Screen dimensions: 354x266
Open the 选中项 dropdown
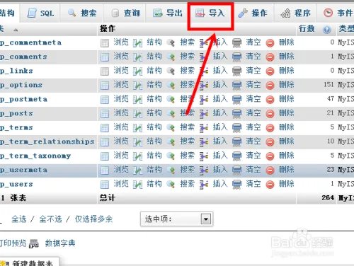pyautogui.click(x=177, y=219)
